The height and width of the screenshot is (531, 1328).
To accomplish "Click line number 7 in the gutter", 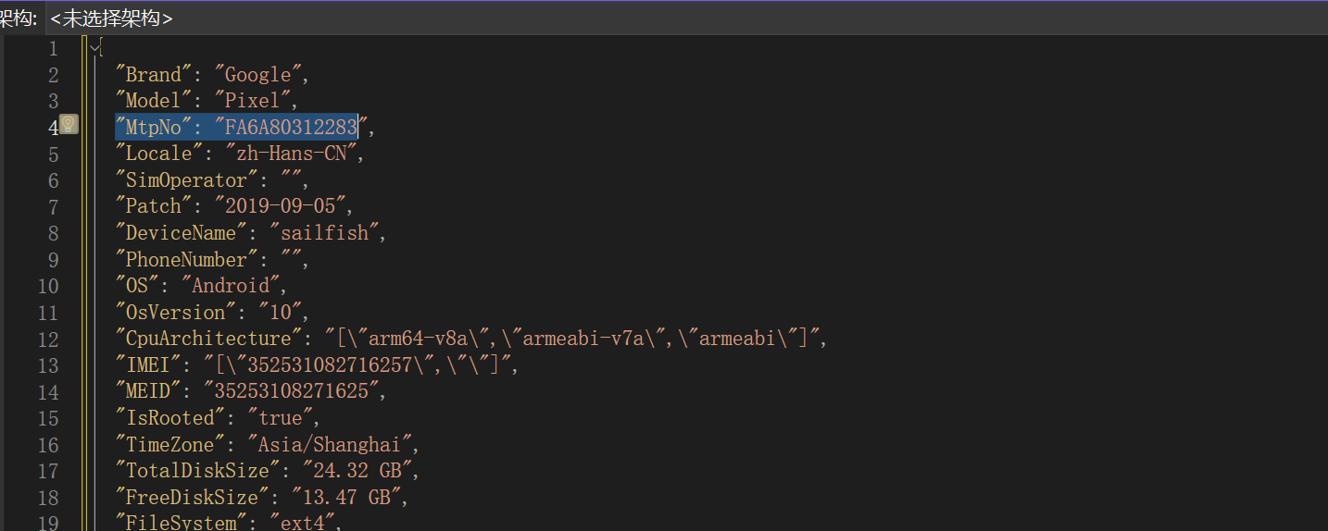I will (53, 206).
